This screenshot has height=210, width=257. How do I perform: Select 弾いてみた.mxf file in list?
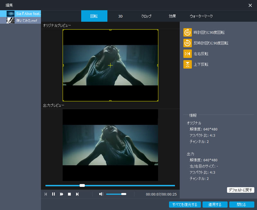pos(21,20)
